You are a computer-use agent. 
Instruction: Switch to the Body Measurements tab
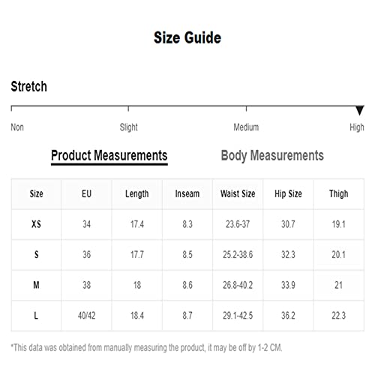272,156
